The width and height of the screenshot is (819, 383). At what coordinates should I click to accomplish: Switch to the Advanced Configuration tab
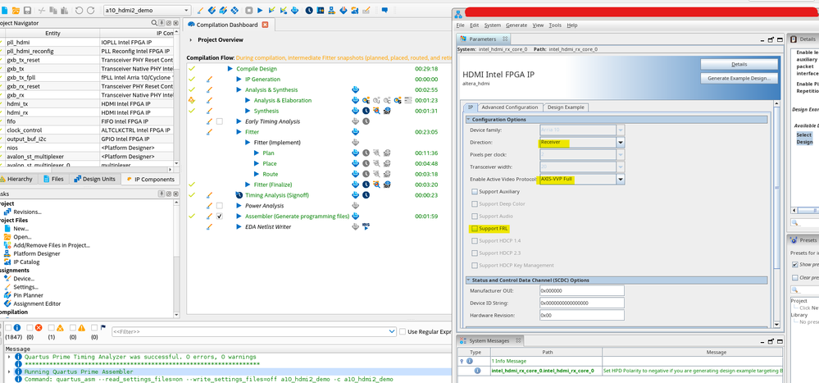(x=509, y=107)
